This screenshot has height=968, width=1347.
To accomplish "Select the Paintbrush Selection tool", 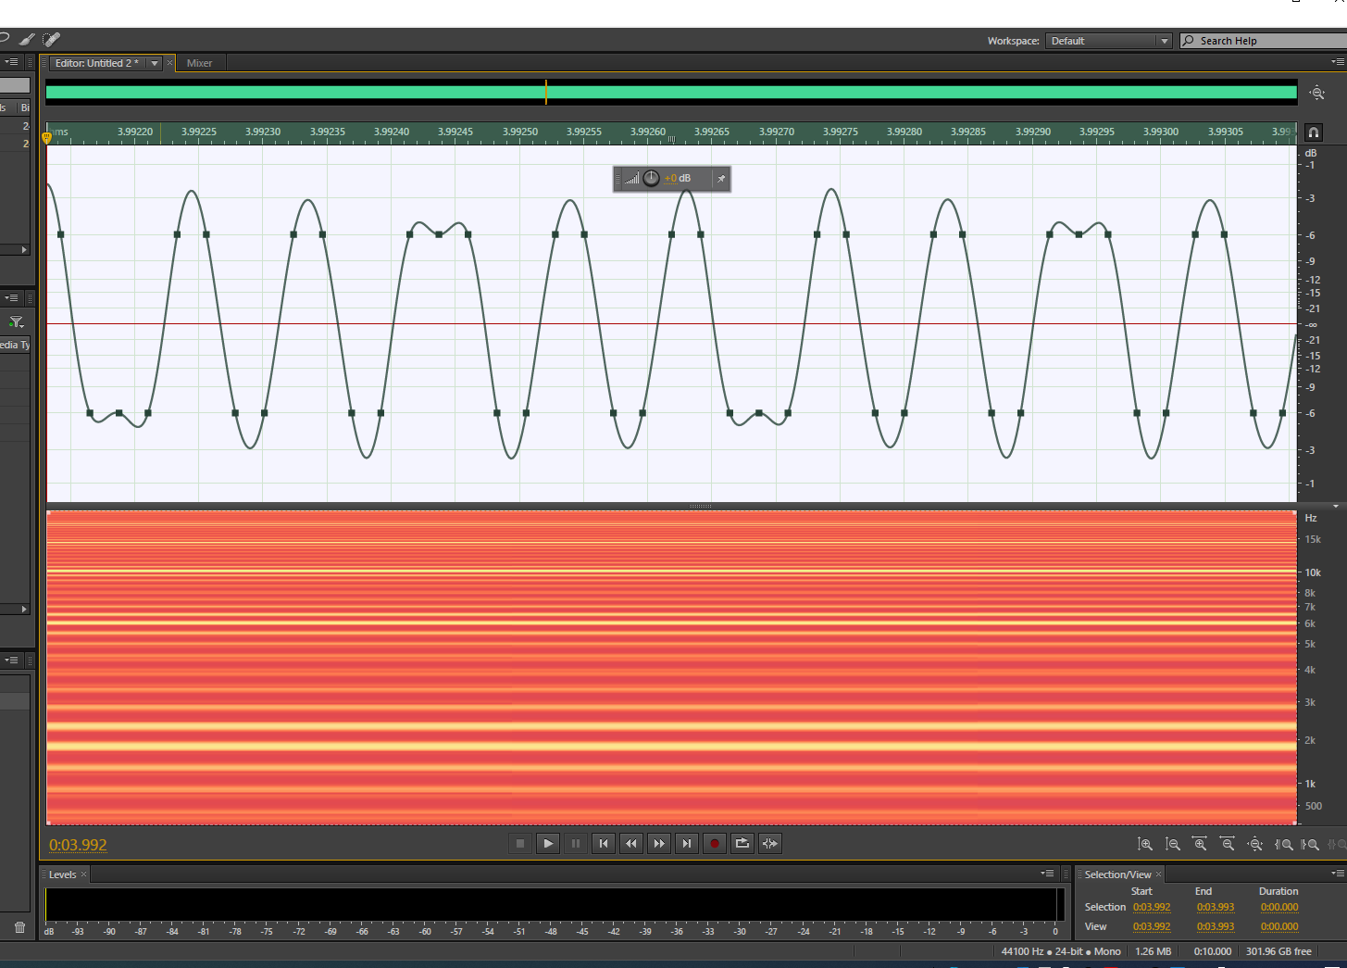I will [x=27, y=40].
